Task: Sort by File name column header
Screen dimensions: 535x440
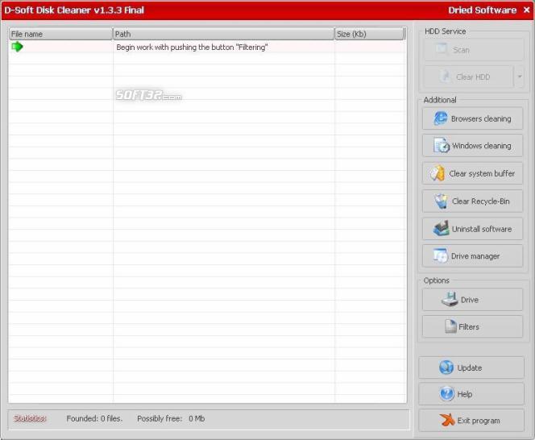Action: coord(60,34)
